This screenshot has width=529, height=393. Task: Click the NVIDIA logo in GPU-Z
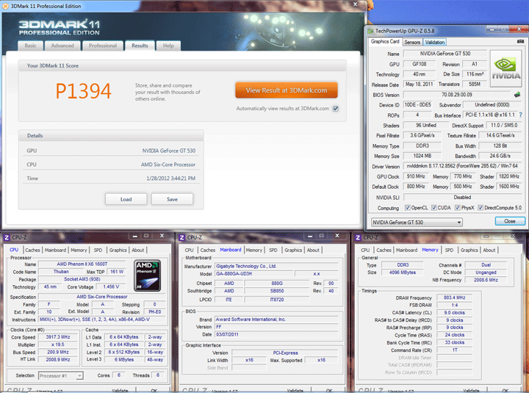coord(505,69)
